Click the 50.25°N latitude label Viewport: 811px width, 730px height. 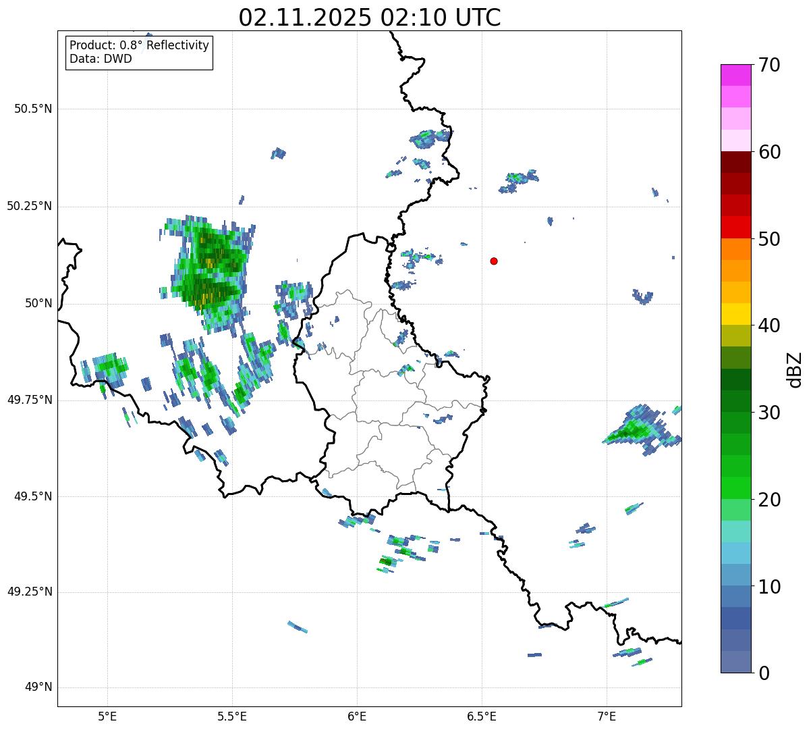(x=30, y=206)
